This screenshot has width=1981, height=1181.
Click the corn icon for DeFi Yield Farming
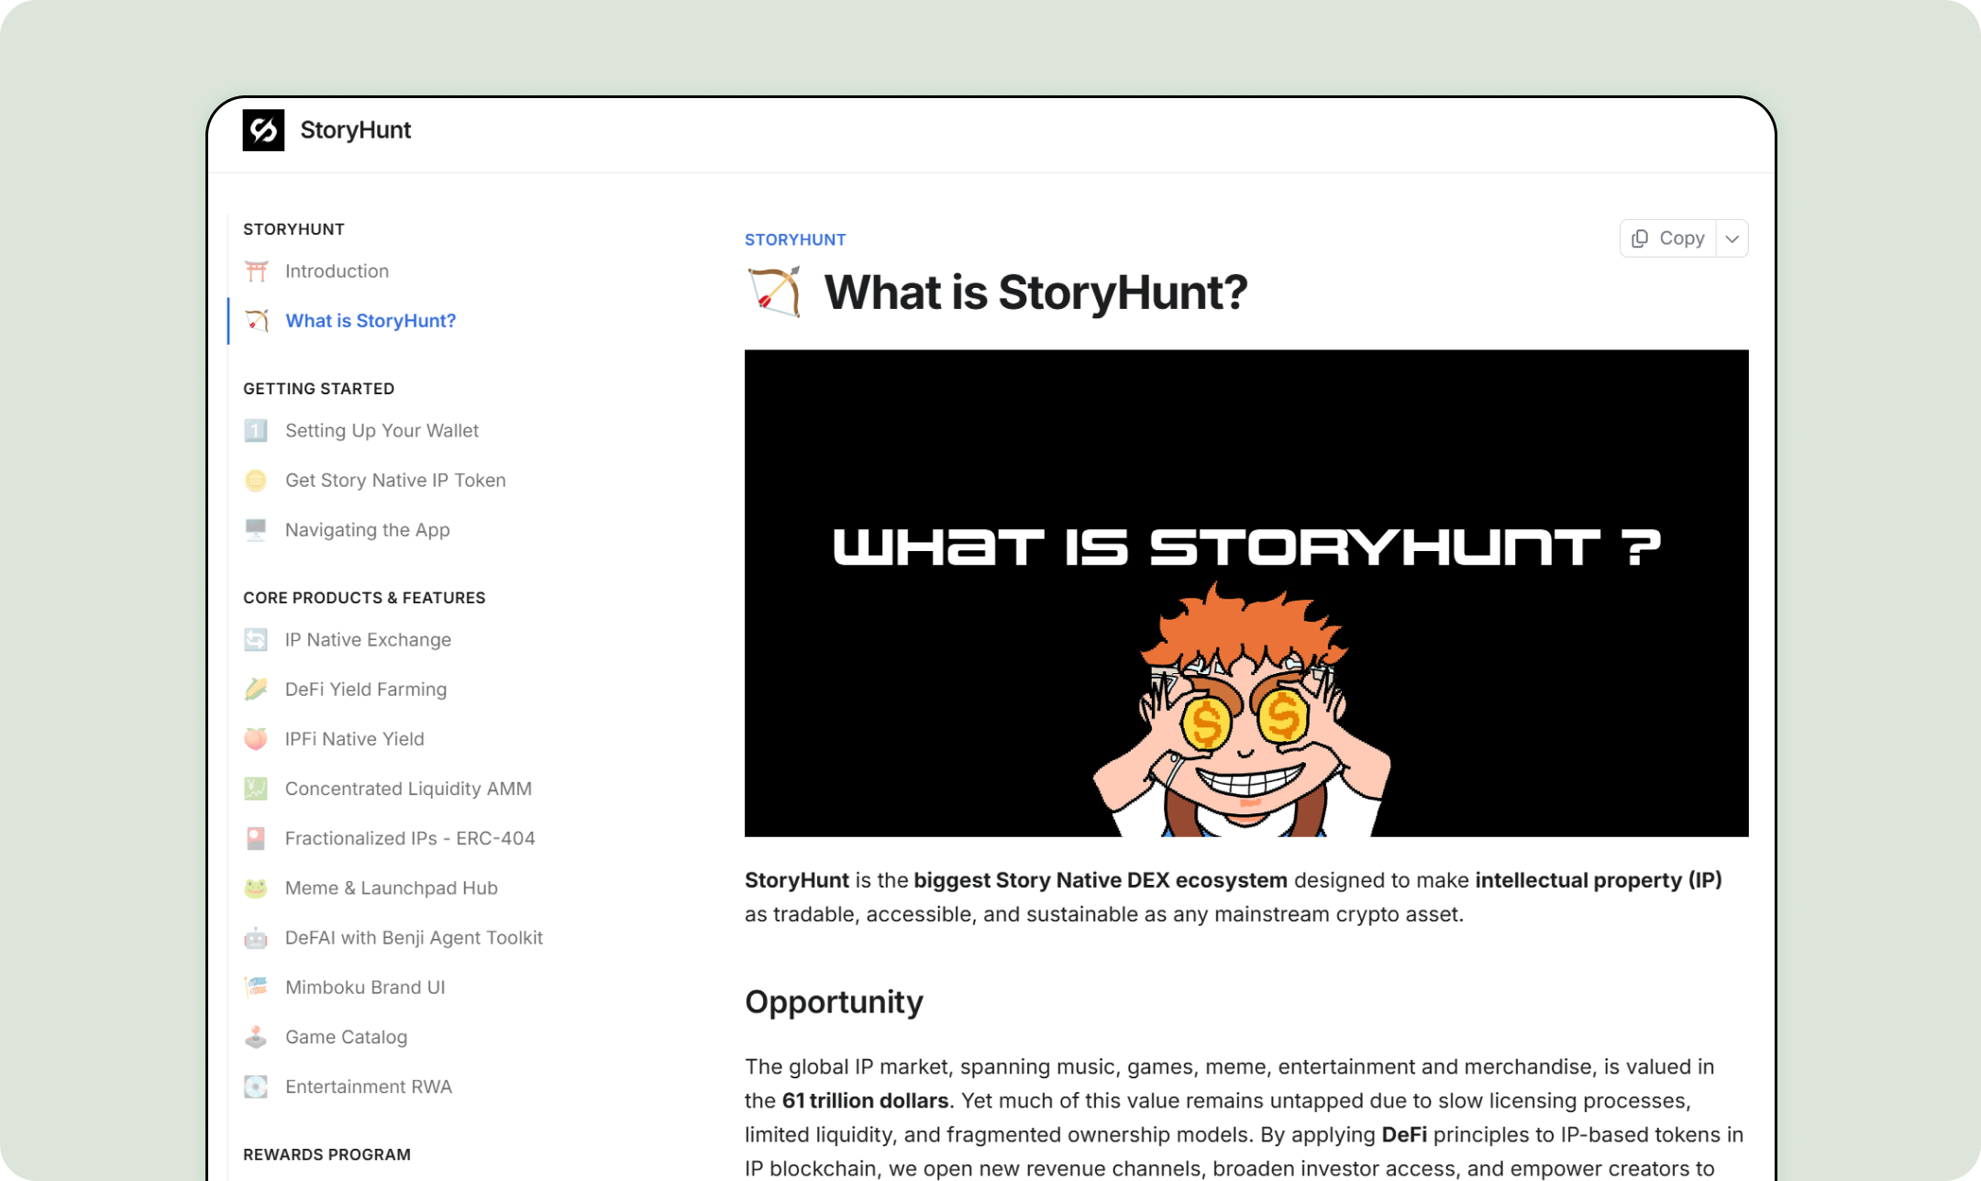tap(256, 690)
